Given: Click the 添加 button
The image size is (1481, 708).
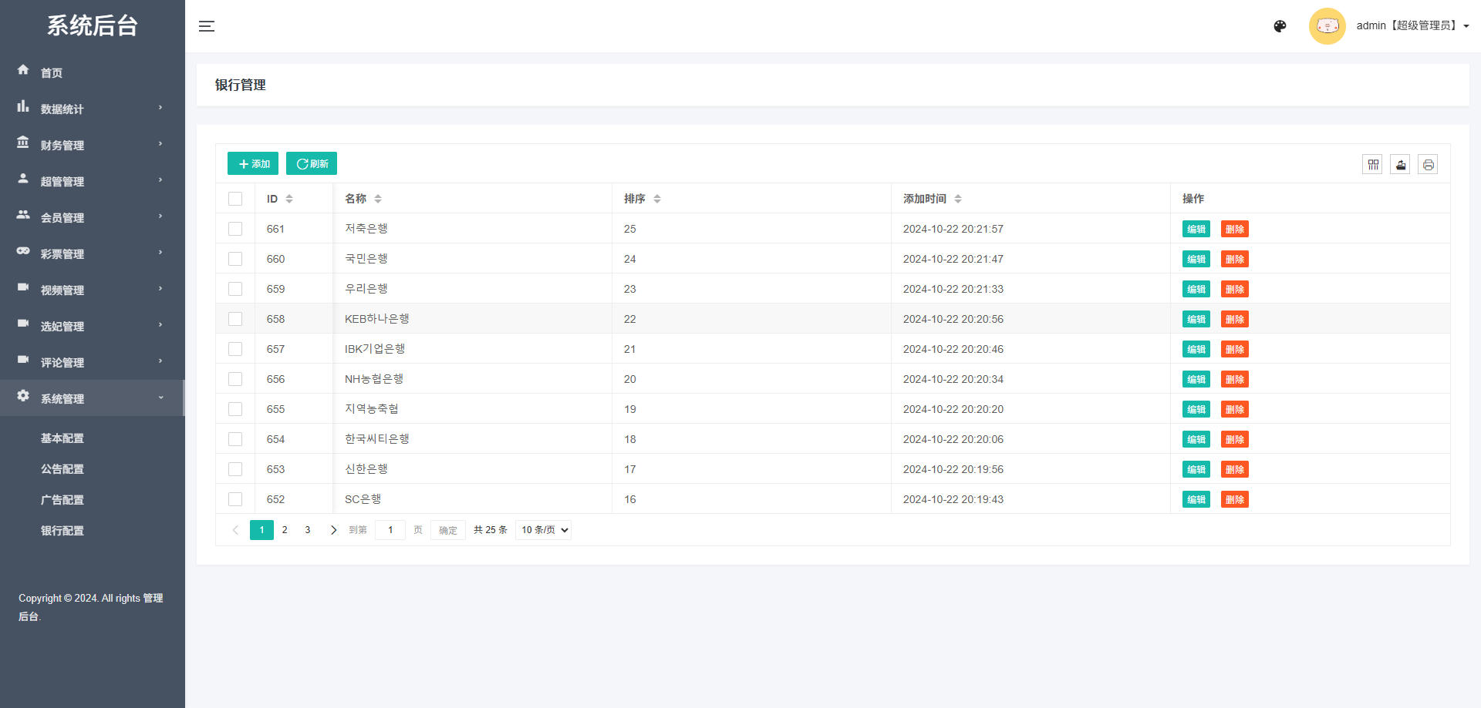Looking at the screenshot, I should [252, 163].
